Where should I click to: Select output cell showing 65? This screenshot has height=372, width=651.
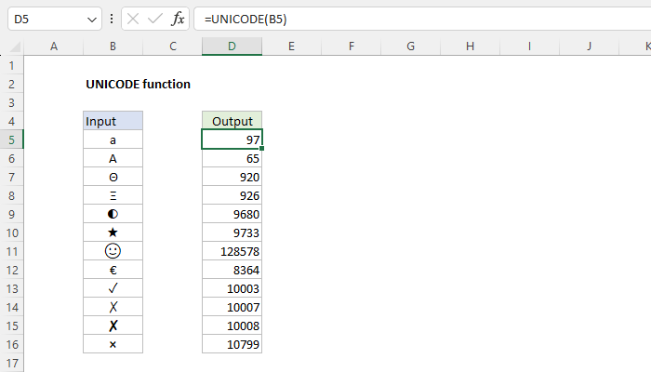pyautogui.click(x=232, y=159)
